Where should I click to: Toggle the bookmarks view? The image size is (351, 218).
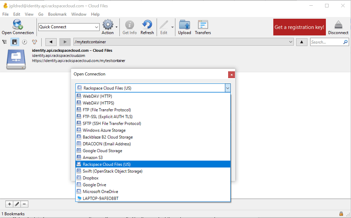pyautogui.click(x=14, y=42)
